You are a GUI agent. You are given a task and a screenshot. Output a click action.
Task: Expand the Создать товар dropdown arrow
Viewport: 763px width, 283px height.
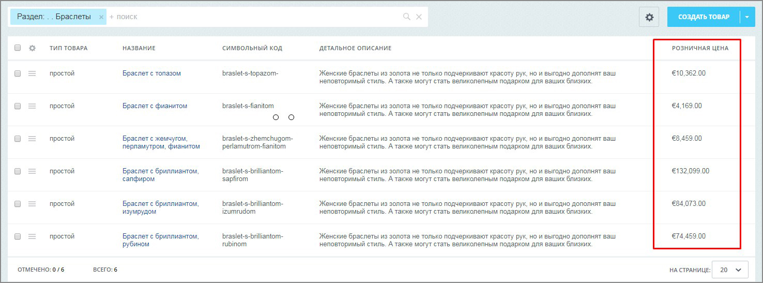point(747,17)
